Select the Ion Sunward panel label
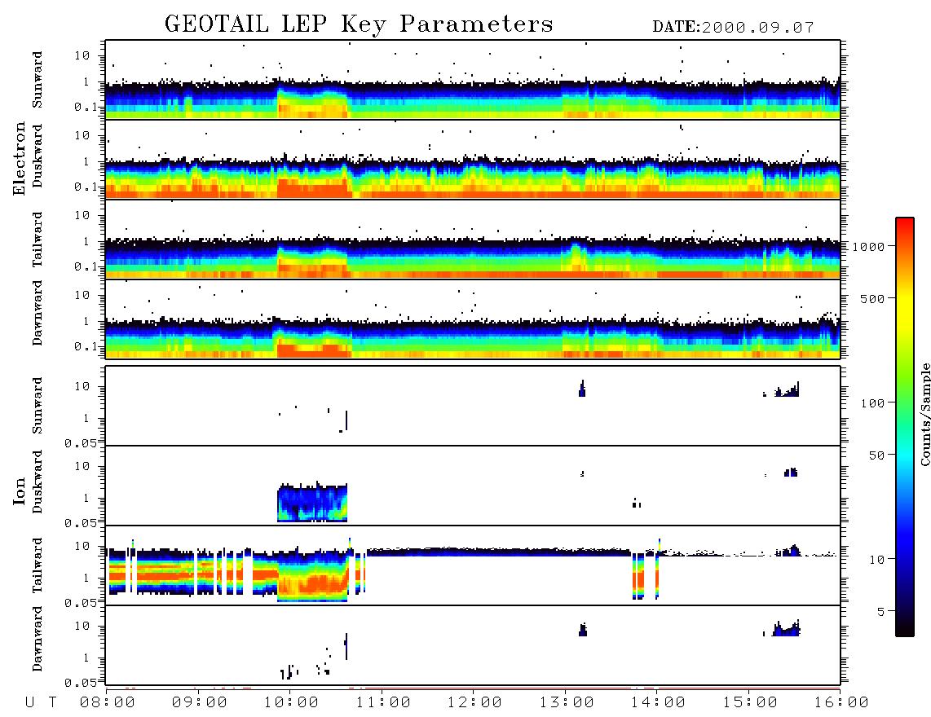 click(38, 406)
